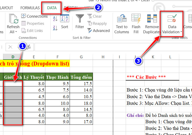Select column K header
Image resolution: width=192 pixels, height=135 pixels.
153,57
